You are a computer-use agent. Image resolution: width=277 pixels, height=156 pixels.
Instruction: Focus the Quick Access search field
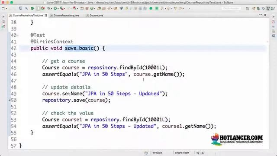(x=231, y=8)
